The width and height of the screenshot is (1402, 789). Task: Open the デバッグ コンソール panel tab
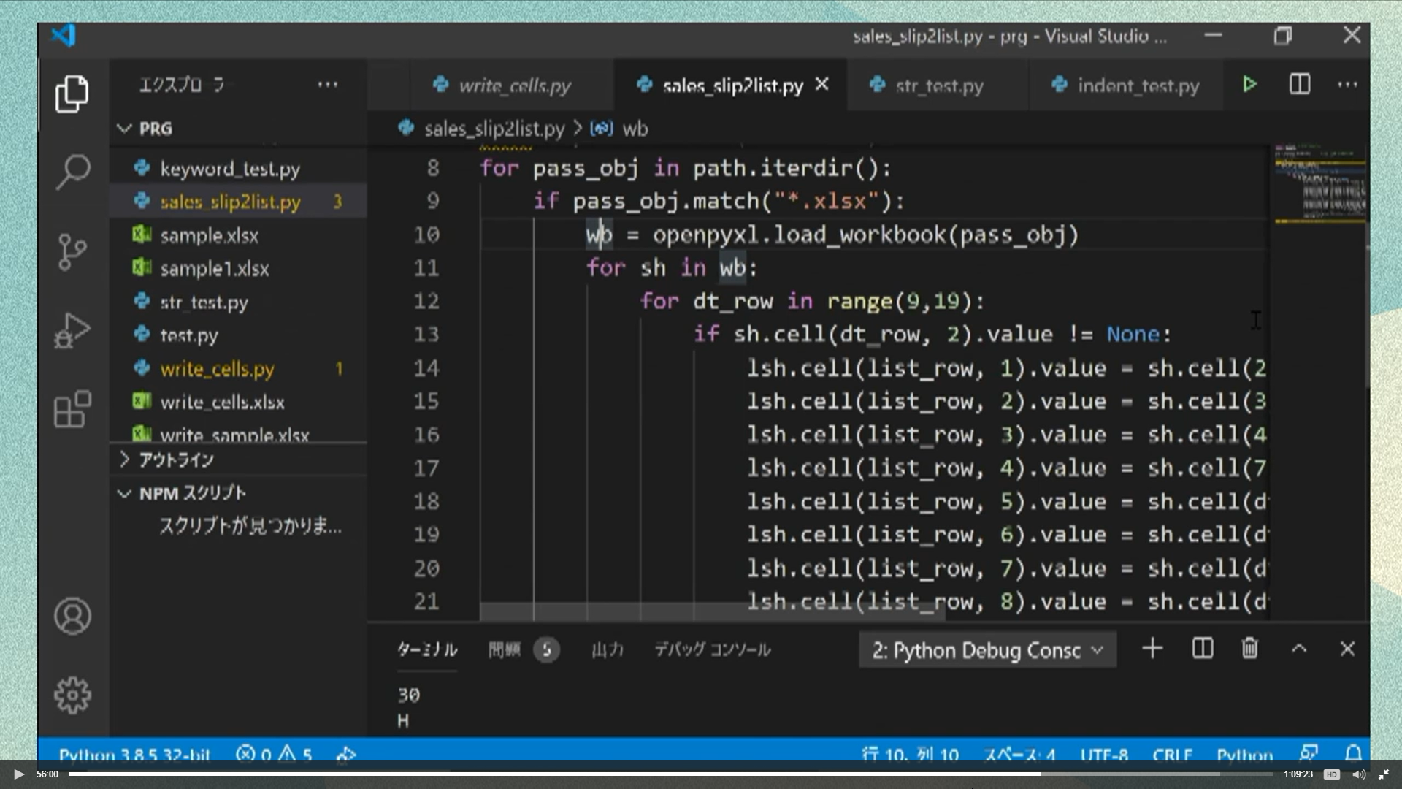coord(711,649)
